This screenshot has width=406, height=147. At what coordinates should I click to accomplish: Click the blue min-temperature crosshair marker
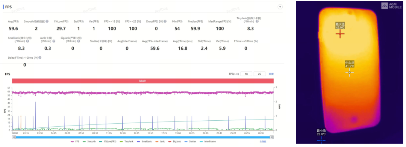click(x=321, y=140)
